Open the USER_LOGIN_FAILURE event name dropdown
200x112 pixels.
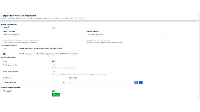(x=65, y=83)
